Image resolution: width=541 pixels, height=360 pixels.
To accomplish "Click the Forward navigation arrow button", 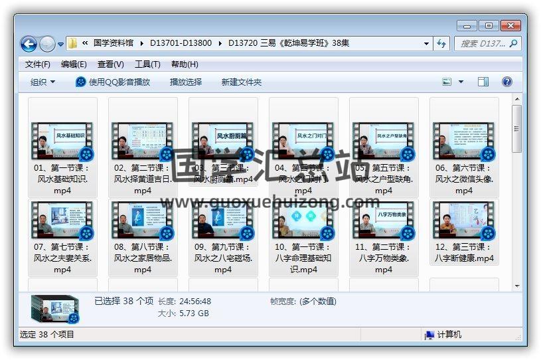I will pos(47,44).
